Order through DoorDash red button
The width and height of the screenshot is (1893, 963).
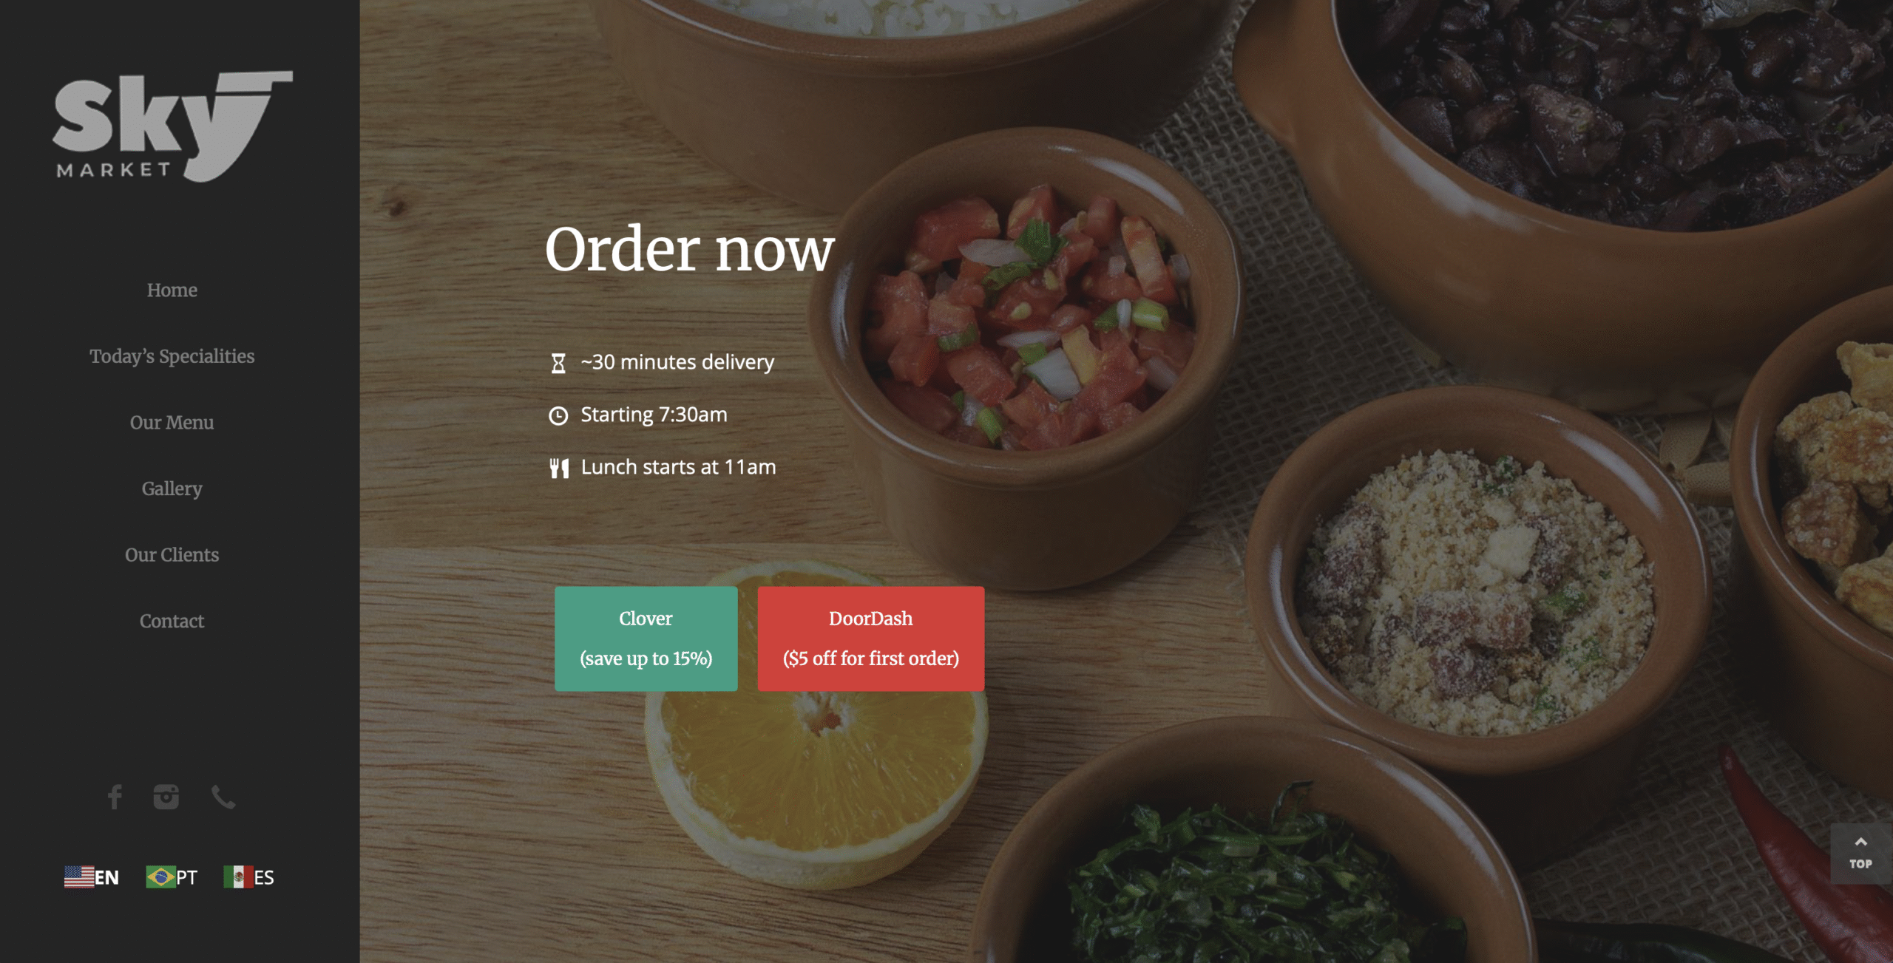click(871, 639)
